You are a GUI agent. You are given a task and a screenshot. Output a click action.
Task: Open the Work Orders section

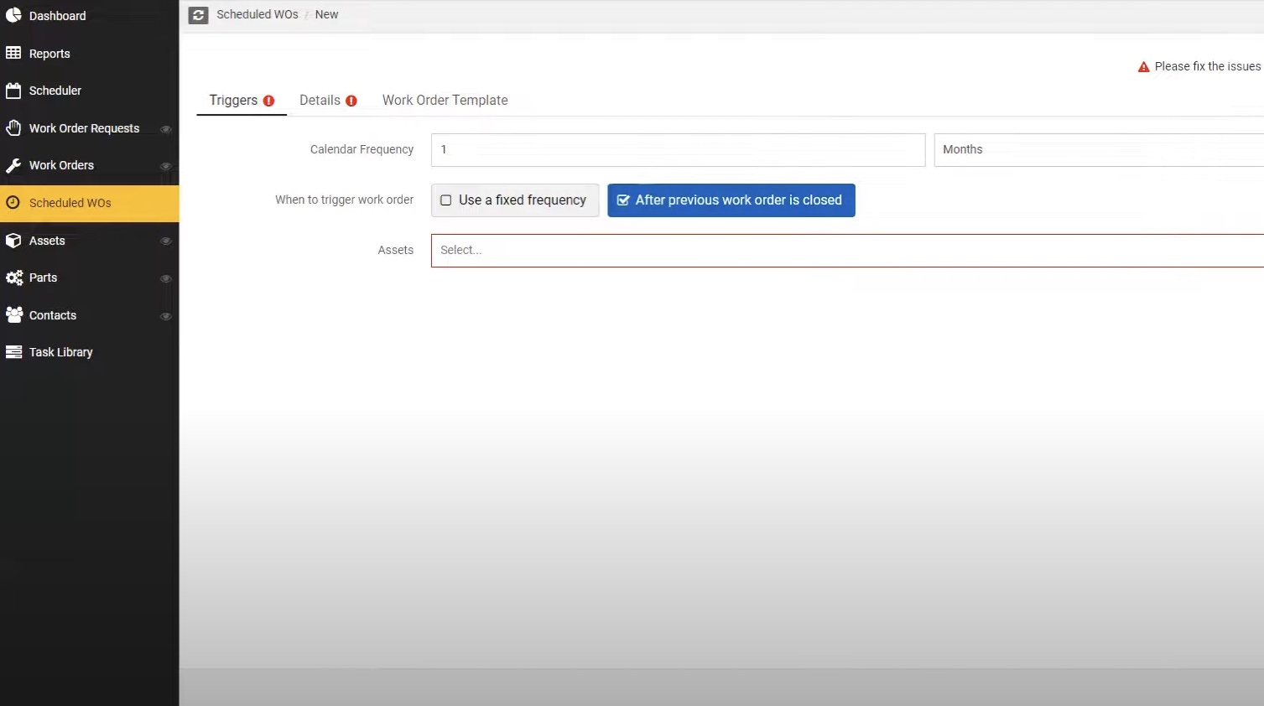(61, 165)
